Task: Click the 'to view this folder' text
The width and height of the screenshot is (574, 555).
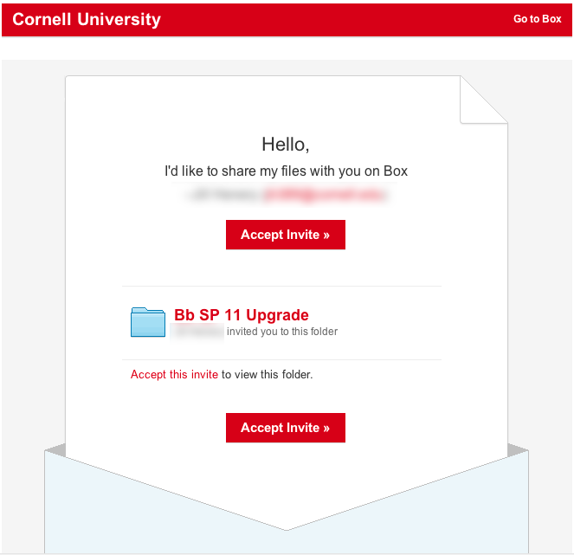Action: [x=268, y=375]
